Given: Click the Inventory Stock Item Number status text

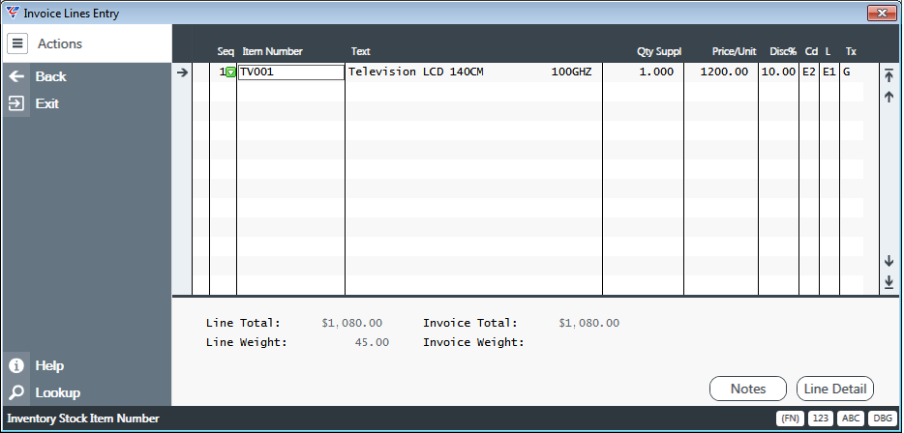Looking at the screenshot, I should click(83, 419).
